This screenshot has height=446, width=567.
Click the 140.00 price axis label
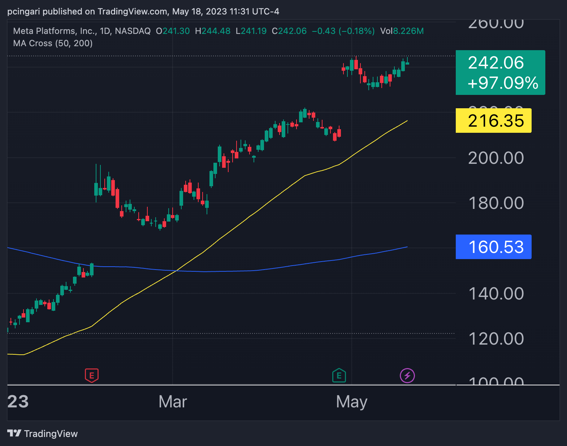click(496, 294)
